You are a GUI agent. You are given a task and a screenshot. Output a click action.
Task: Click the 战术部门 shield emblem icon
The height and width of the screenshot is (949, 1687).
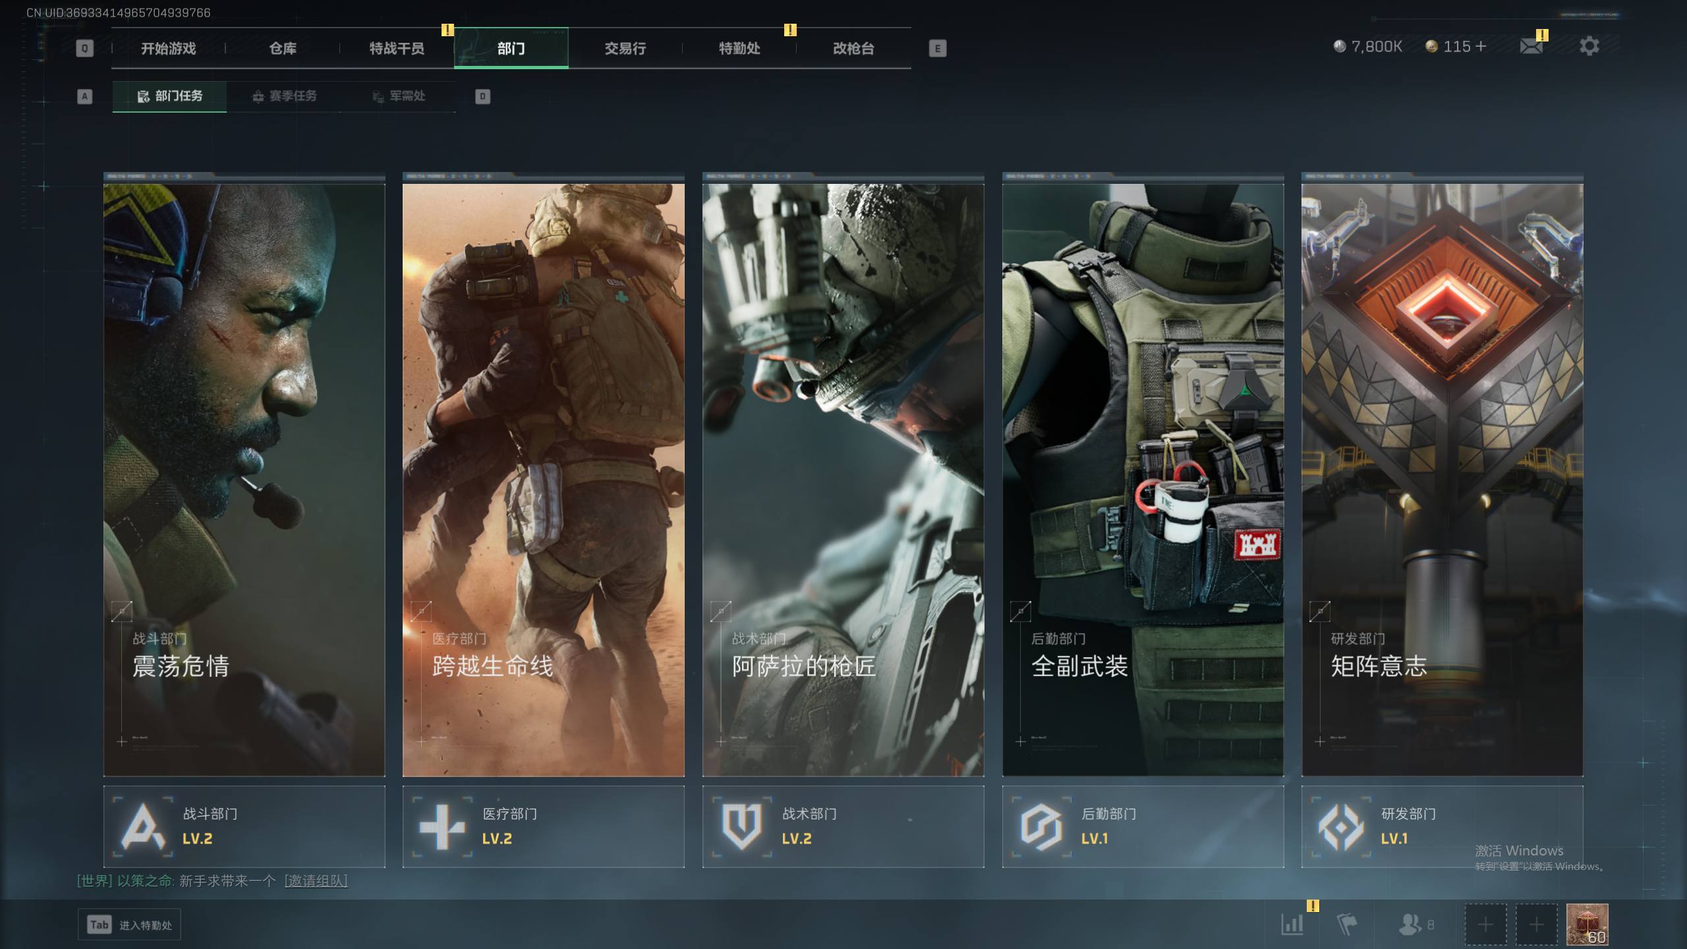click(x=741, y=826)
